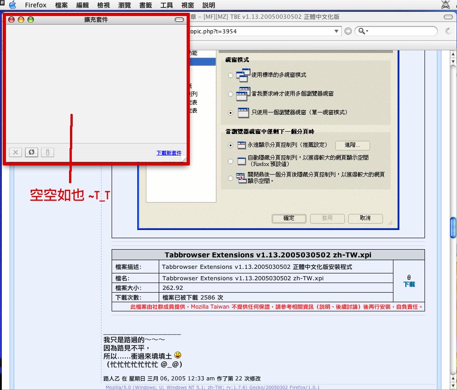Viewport: 457px width, 390px height.
Task: Click uninstall (X) button in 擴充套件 window
Action: click(16, 152)
